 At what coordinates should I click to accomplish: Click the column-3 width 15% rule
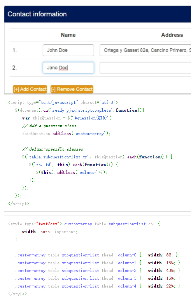pos(98,278)
